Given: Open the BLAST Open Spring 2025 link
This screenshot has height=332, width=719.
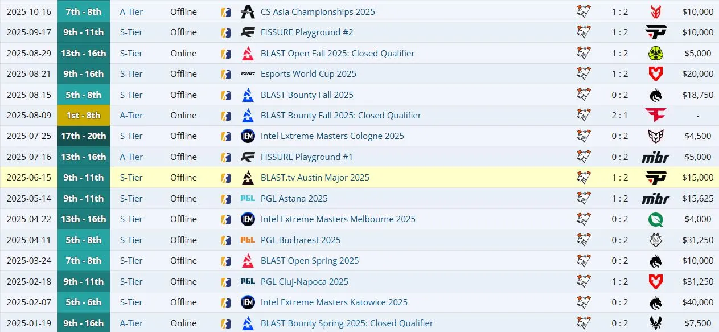Looking at the screenshot, I should click(x=310, y=261).
